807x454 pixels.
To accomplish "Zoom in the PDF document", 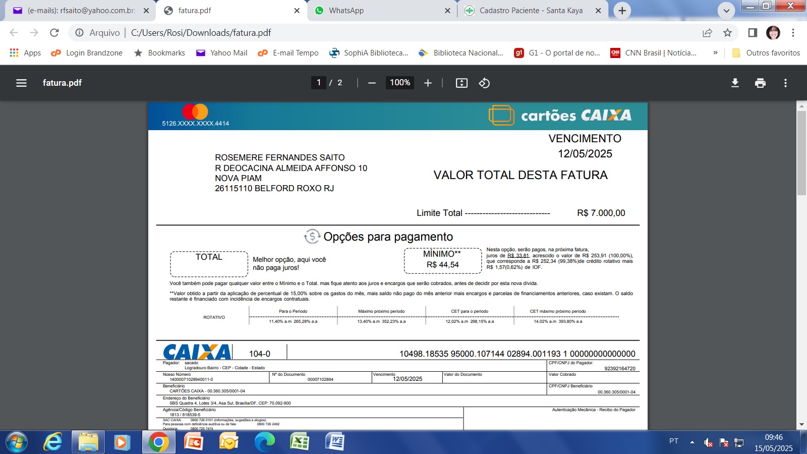I will pos(428,83).
